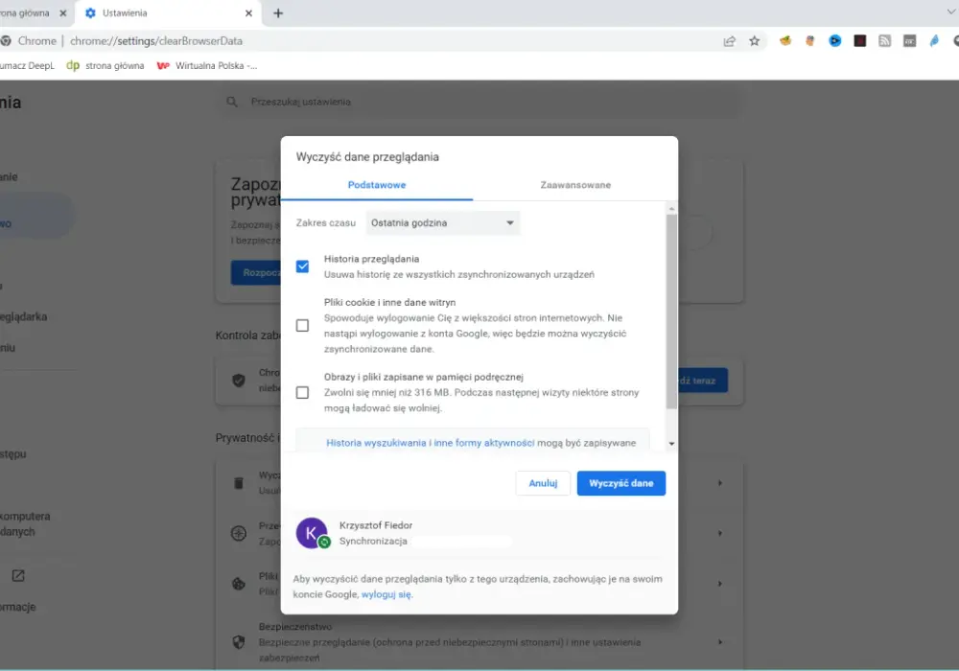Screen dimensions: 959x671
Task: Switch to the Zaawansowane tab
Action: [x=575, y=185]
